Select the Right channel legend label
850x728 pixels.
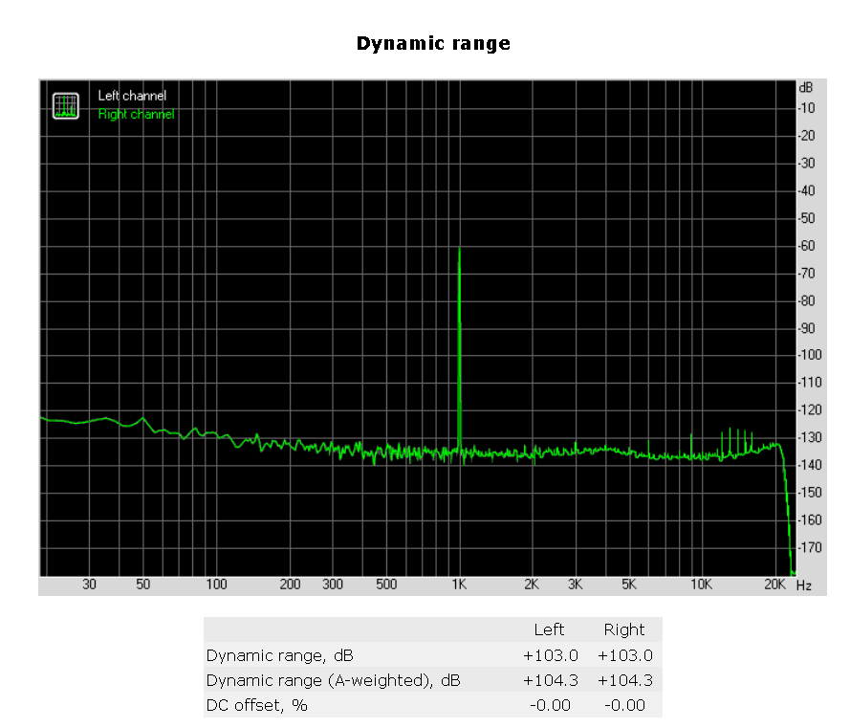pyautogui.click(x=136, y=114)
